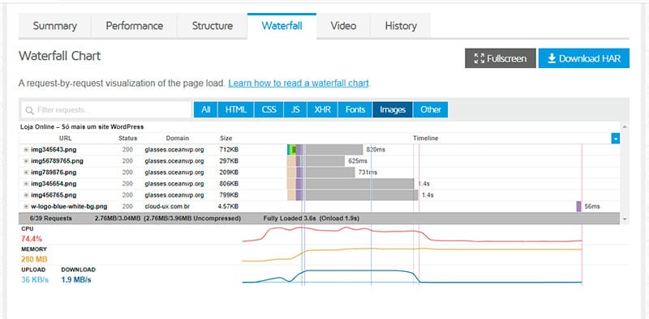Select the img56789765.png file name
The width and height of the screenshot is (649, 319).
[57, 161]
